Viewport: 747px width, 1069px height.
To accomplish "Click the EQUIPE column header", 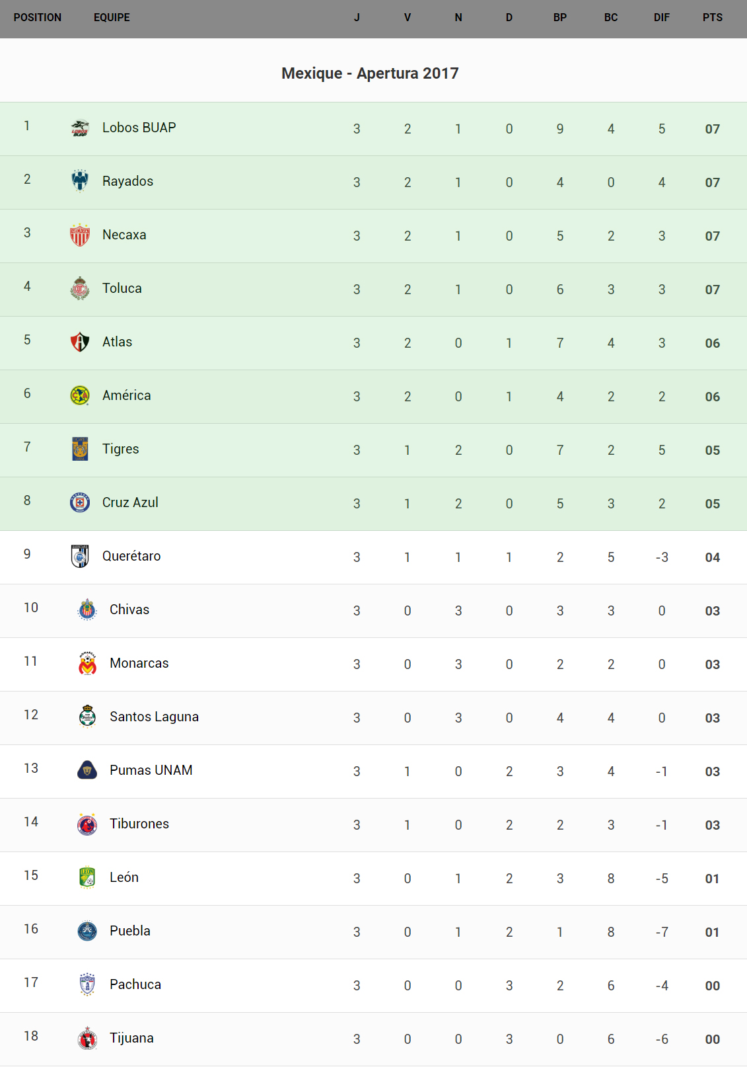I will point(112,18).
